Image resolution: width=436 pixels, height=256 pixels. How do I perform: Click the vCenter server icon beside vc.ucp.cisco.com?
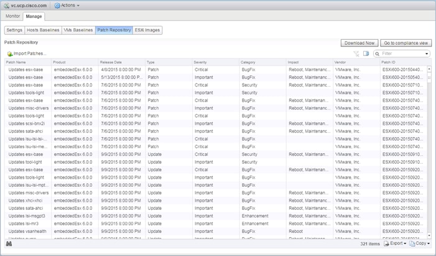point(6,6)
